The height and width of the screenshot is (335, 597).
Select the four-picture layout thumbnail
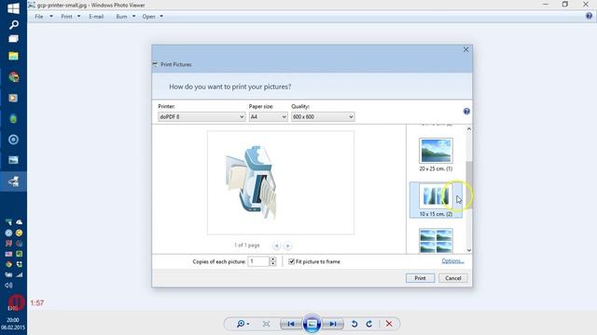[436, 241]
